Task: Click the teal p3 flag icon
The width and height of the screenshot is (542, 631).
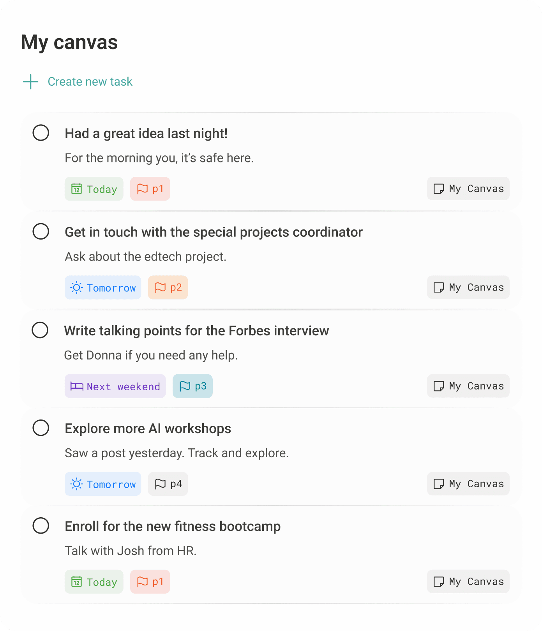Action: click(186, 386)
